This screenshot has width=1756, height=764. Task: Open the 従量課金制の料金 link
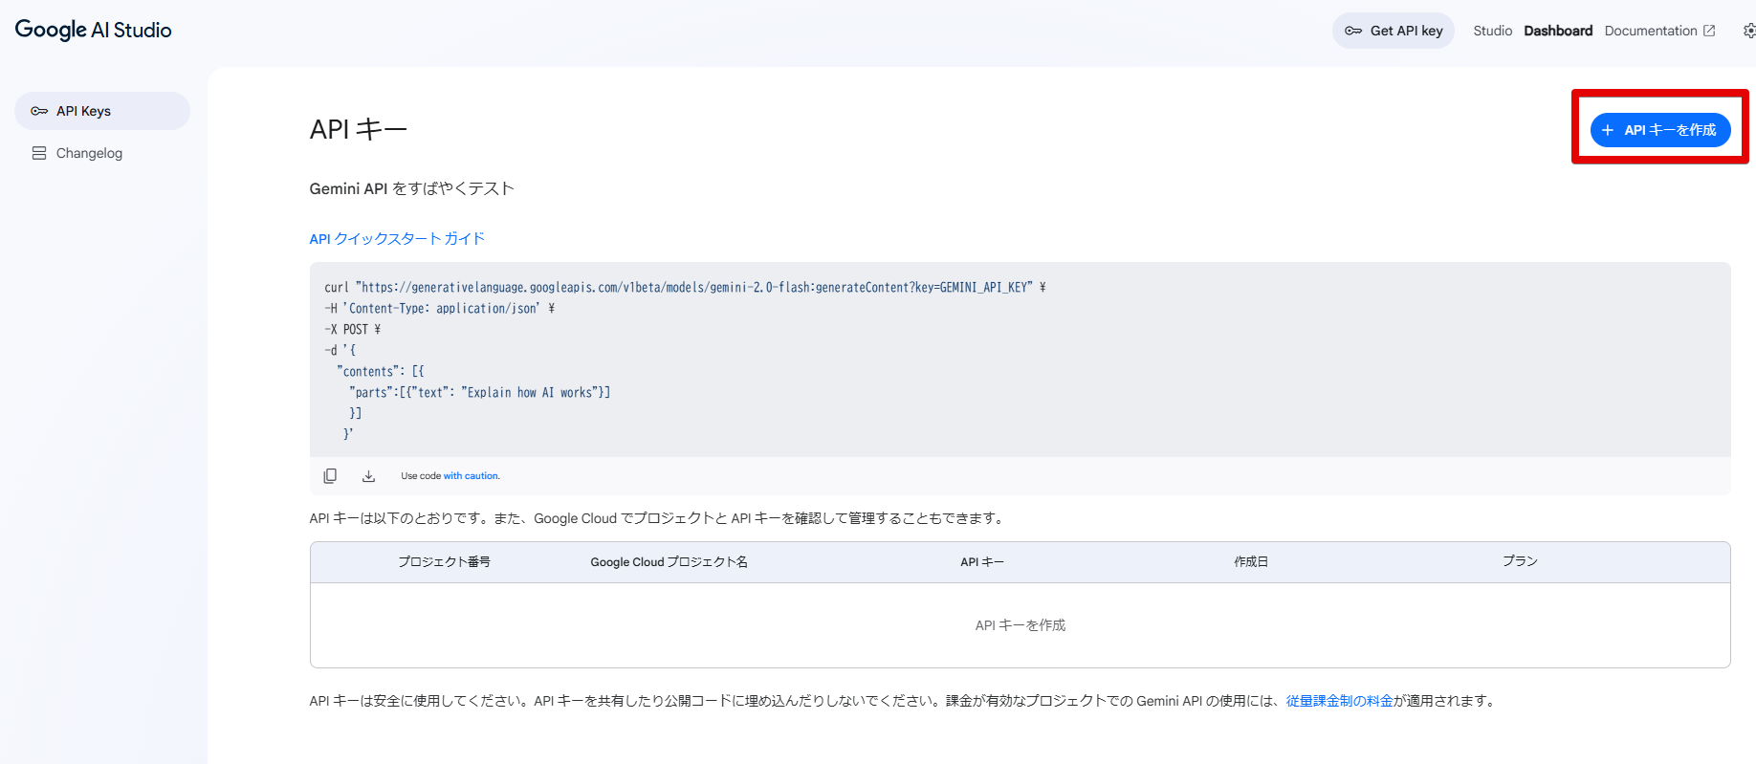click(x=1339, y=701)
